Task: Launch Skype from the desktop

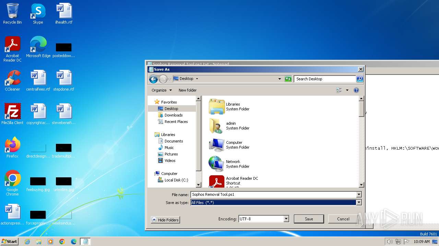Action: 38,14
